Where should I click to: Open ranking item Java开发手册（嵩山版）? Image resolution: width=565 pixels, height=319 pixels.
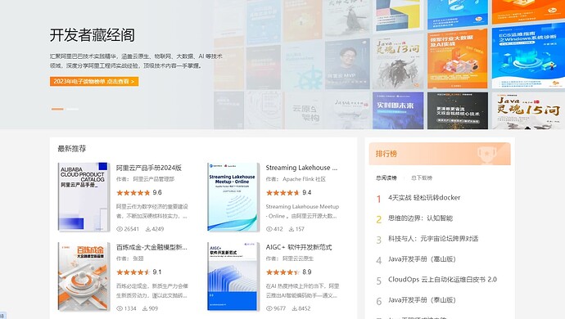click(422, 259)
